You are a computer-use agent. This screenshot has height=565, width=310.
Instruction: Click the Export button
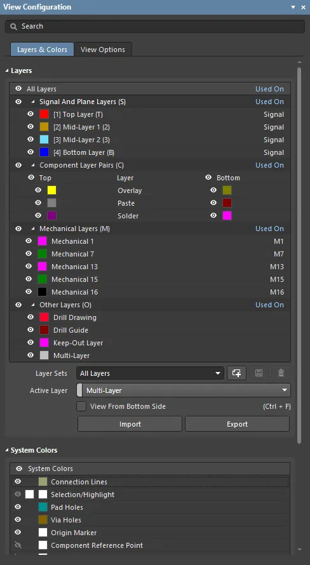pyautogui.click(x=237, y=424)
